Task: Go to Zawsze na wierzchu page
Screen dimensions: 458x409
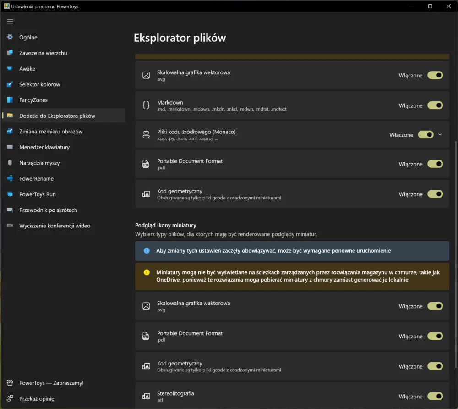Action: (x=64, y=53)
